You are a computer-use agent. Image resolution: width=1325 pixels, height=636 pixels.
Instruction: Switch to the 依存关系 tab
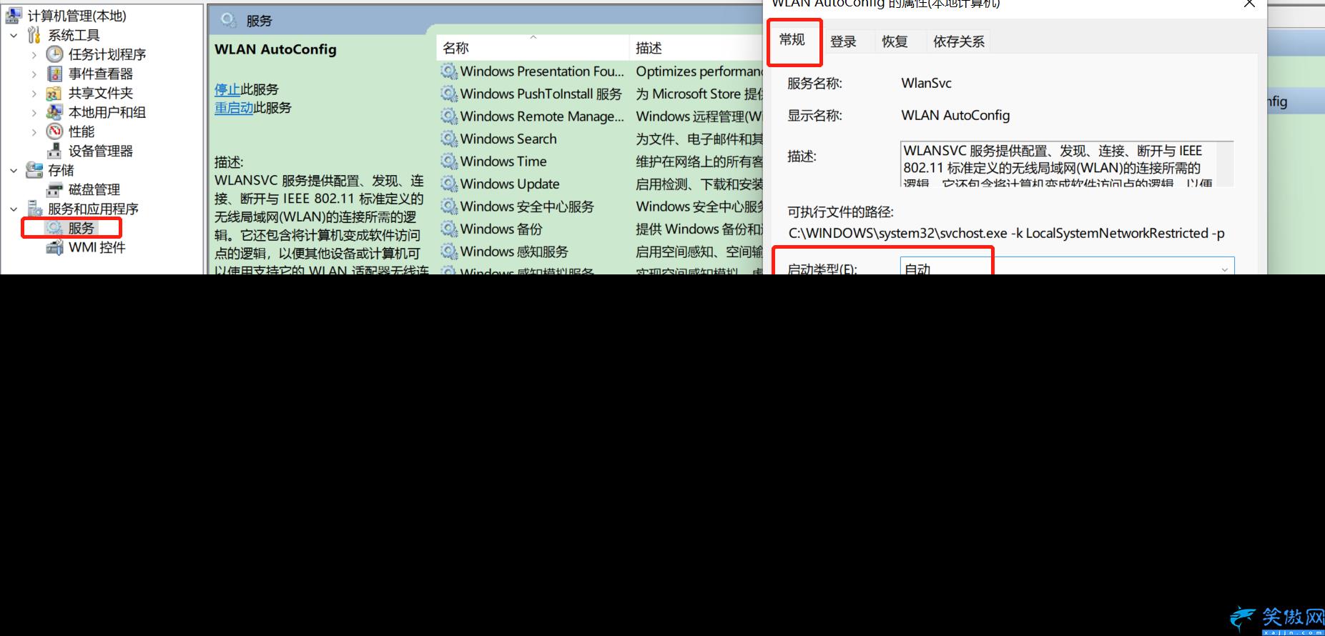[959, 41]
